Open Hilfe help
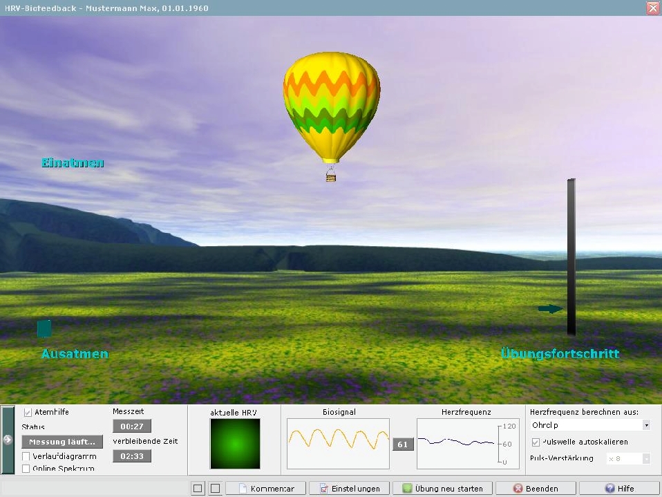662x497 pixels. tap(619, 489)
